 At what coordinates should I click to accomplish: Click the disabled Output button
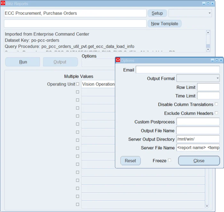tap(60, 62)
